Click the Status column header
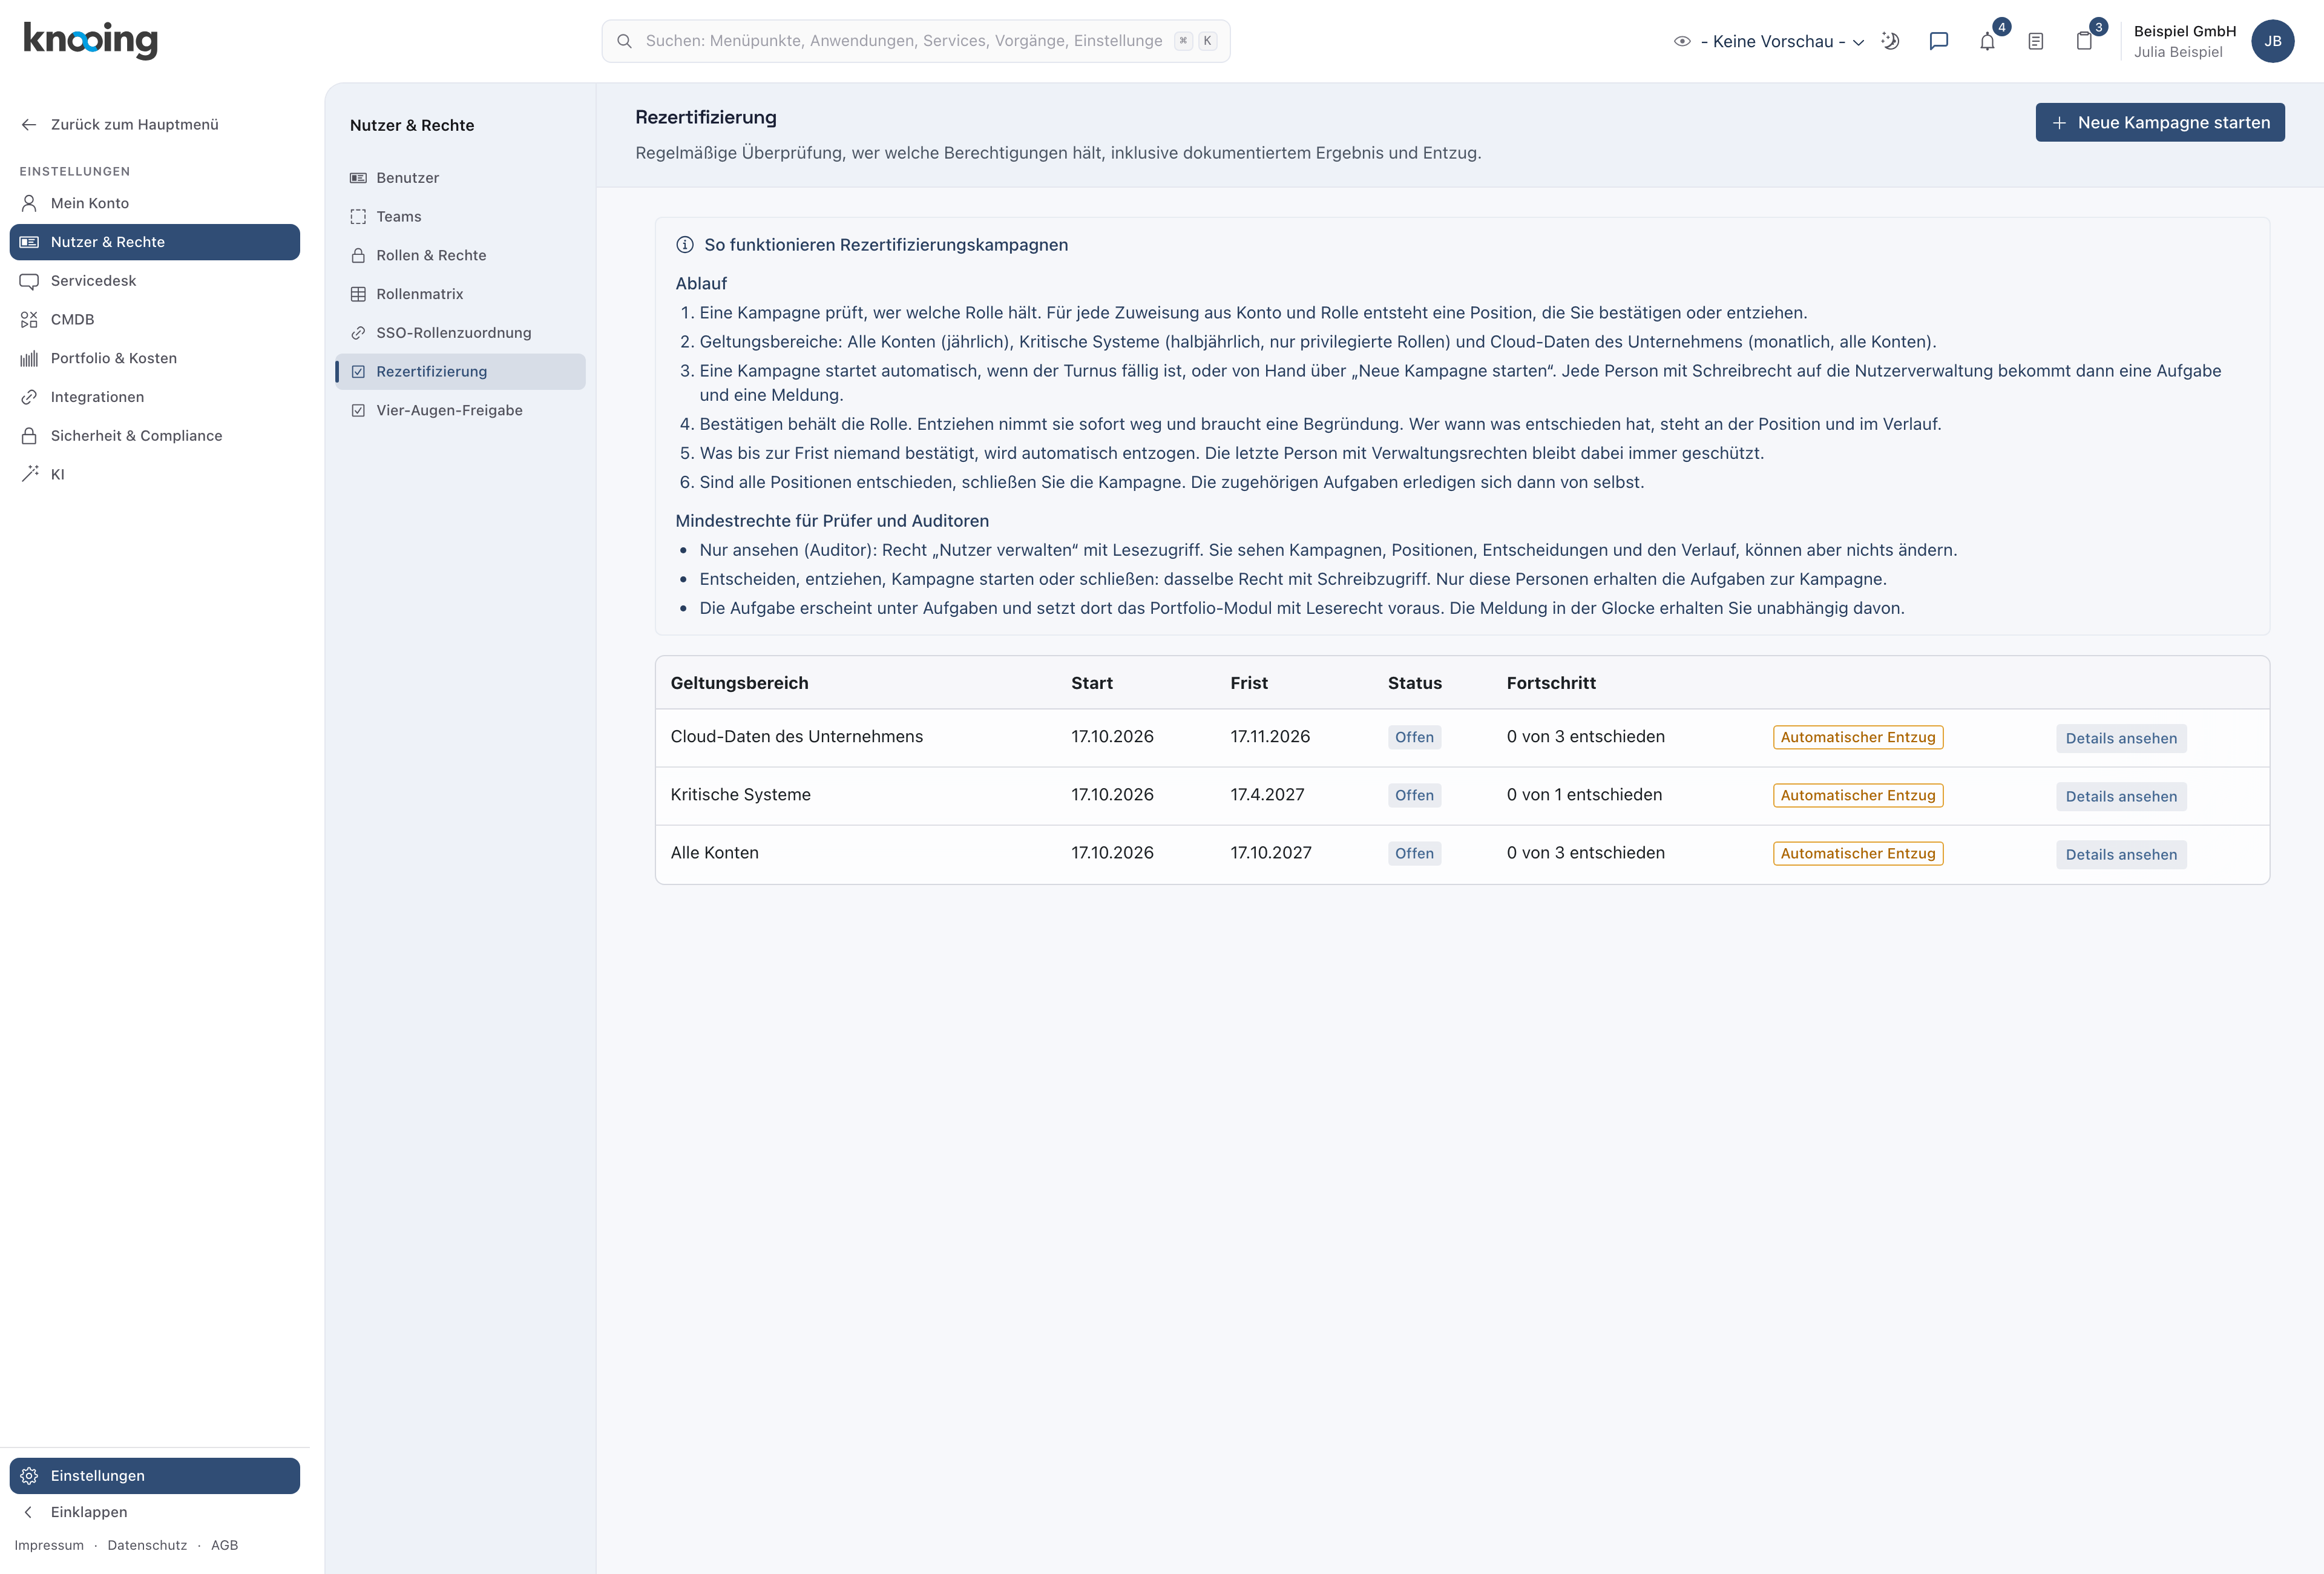Image resolution: width=2324 pixels, height=1574 pixels. tap(1414, 683)
